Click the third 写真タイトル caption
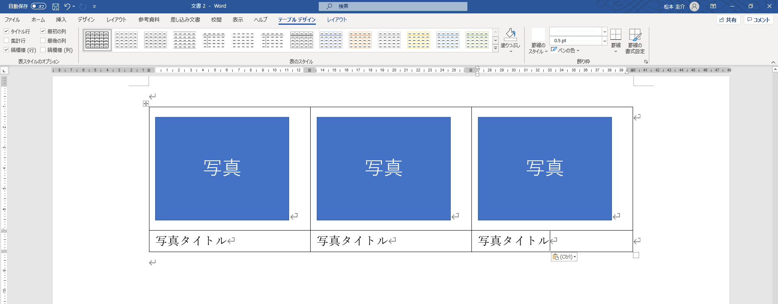 click(513, 241)
